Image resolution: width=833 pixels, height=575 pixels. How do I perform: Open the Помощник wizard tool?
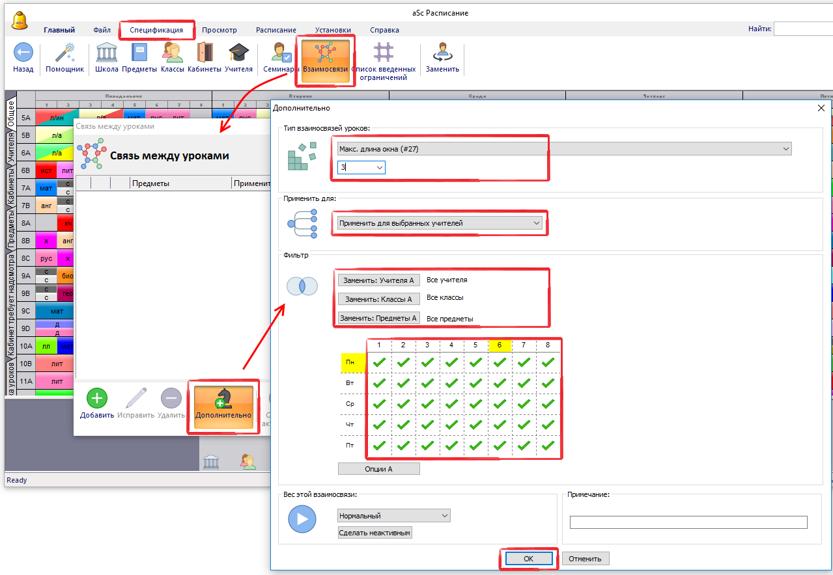click(65, 53)
